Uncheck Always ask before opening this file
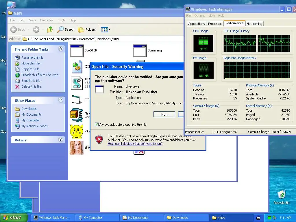This screenshot has height=222, width=296. coord(97,125)
